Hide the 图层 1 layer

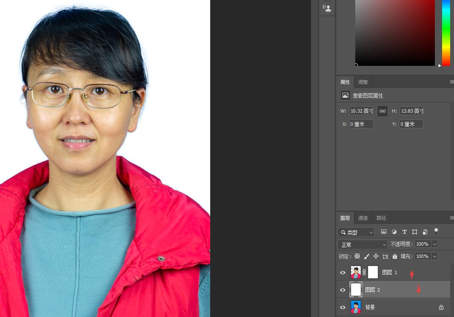click(343, 272)
